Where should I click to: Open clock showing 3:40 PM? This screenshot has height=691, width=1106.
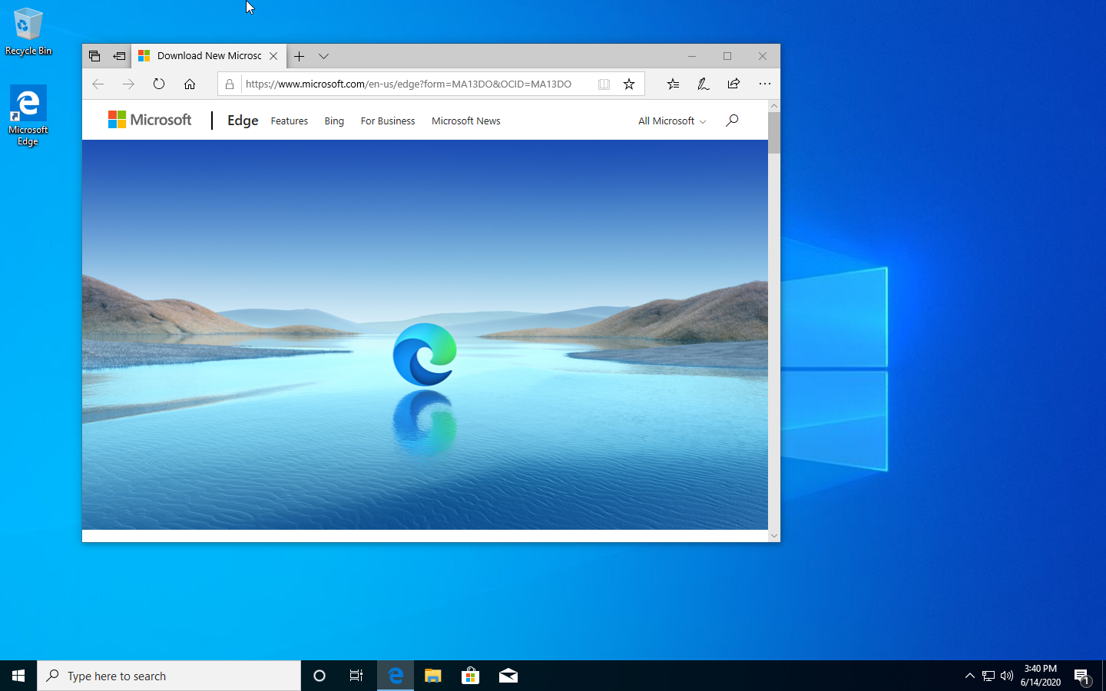pos(1041,676)
